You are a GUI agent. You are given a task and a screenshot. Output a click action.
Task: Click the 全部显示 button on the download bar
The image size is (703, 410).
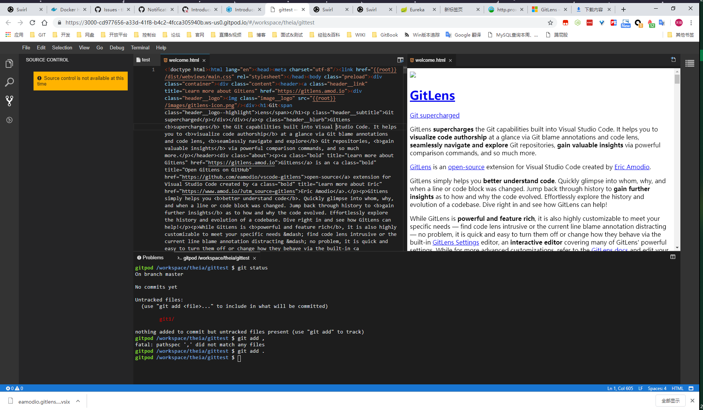[x=670, y=401]
